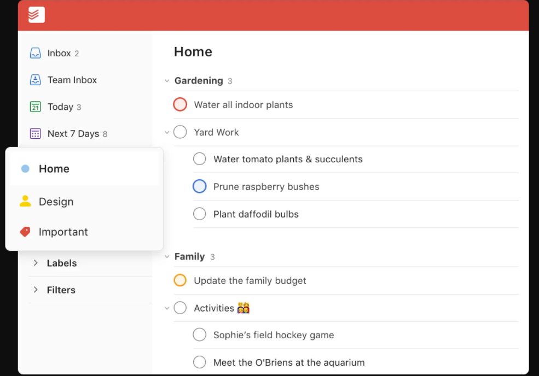This screenshot has width=539, height=376.
Task: Click the blue color dot beside Home
Action: [x=25, y=169]
